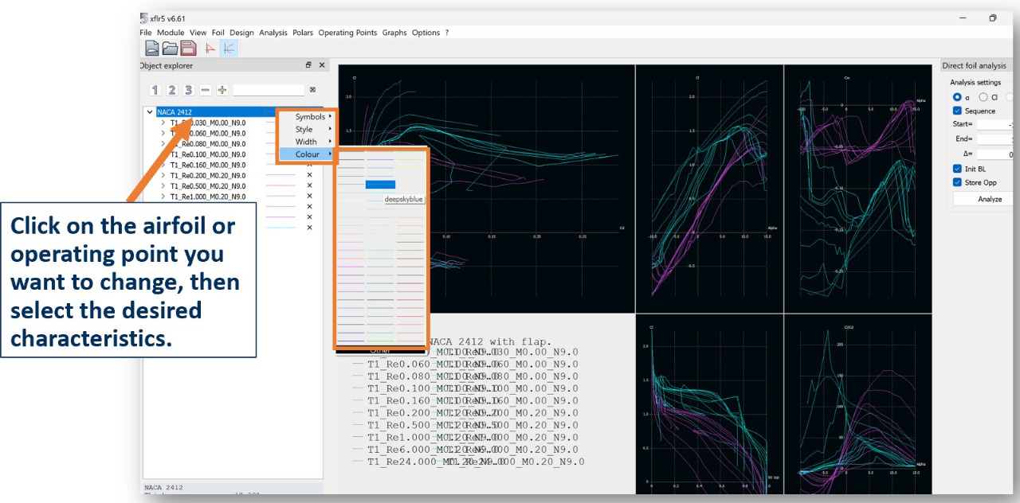Open the Symbols submenu
This screenshot has width=1020, height=503.
(309, 117)
